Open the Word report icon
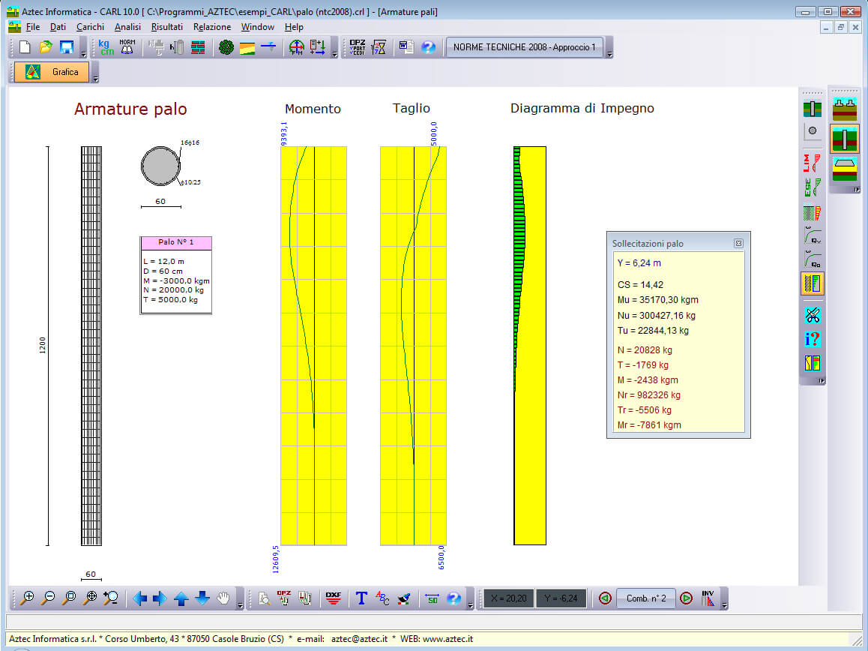This screenshot has height=651, width=868. pyautogui.click(x=406, y=47)
